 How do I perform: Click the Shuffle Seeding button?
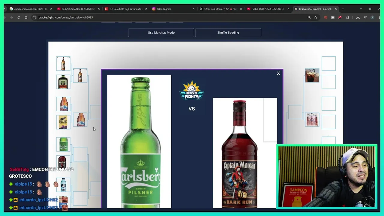(x=228, y=32)
